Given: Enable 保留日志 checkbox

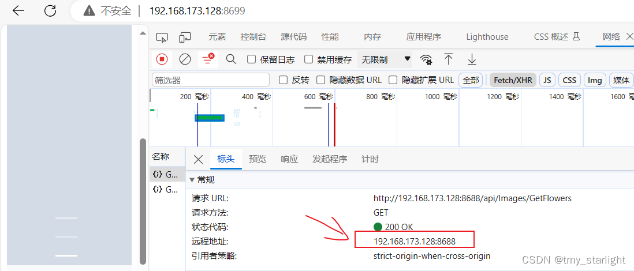Looking at the screenshot, I should pyautogui.click(x=252, y=60).
